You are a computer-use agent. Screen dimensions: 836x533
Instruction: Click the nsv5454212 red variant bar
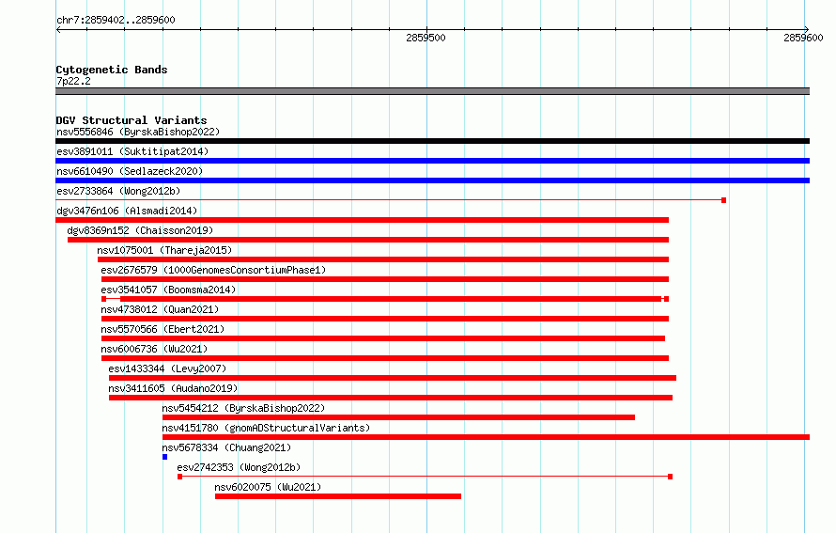pyautogui.click(x=398, y=417)
